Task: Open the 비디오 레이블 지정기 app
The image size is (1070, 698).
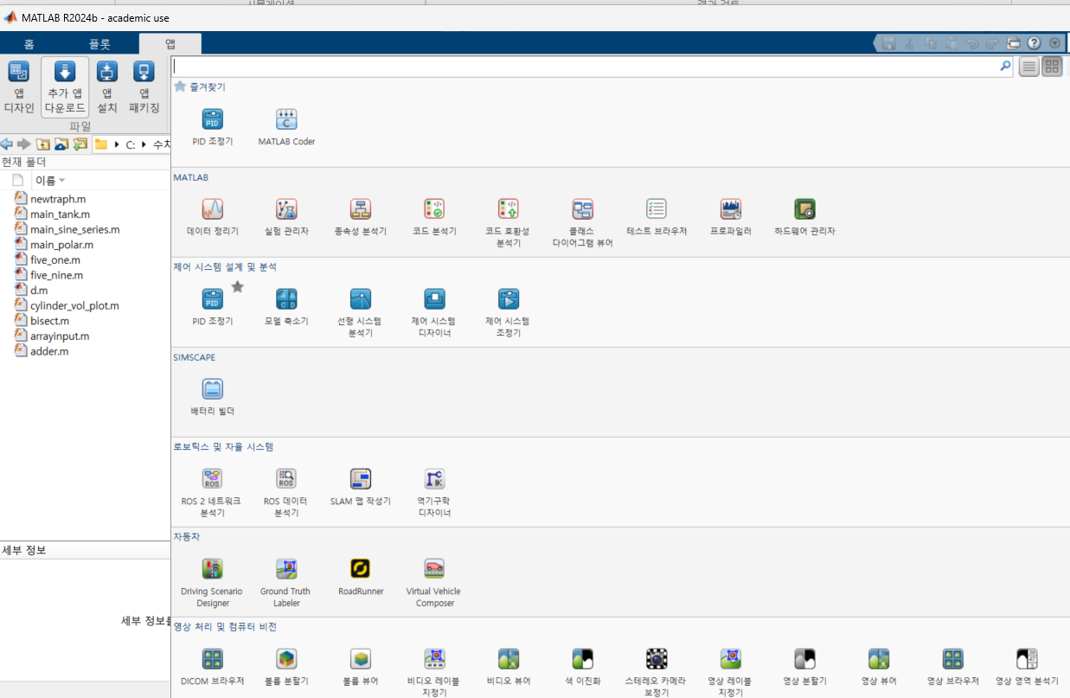Action: pos(434,672)
